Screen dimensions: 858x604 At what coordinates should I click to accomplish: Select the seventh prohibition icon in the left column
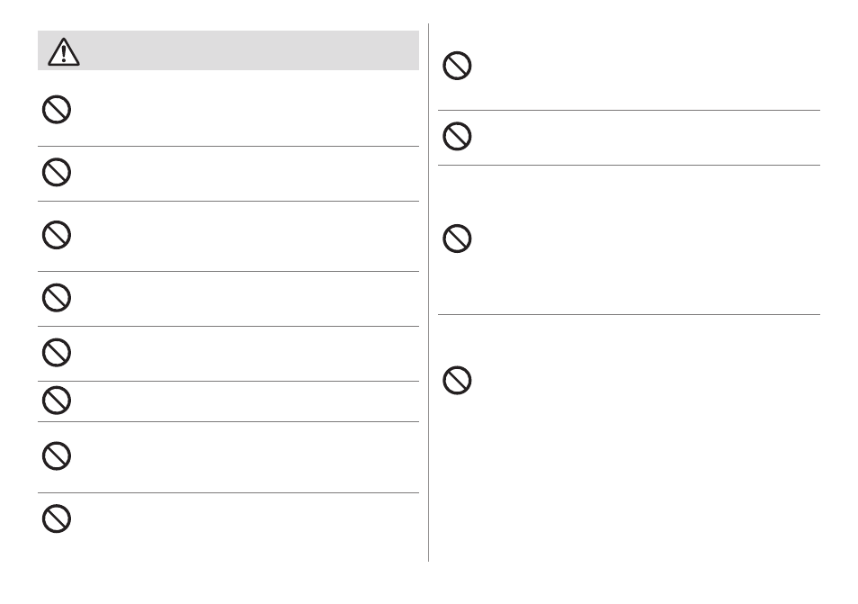57,455
